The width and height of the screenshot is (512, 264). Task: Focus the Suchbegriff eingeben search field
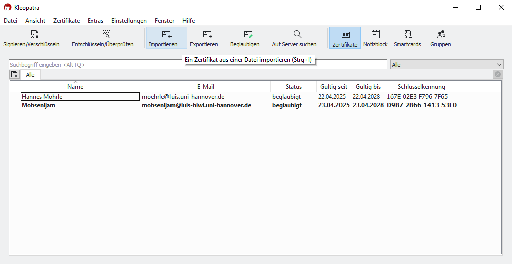[198, 64]
